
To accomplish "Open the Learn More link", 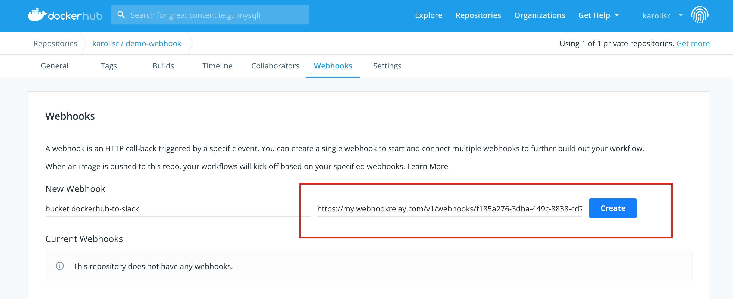I will coord(428,166).
